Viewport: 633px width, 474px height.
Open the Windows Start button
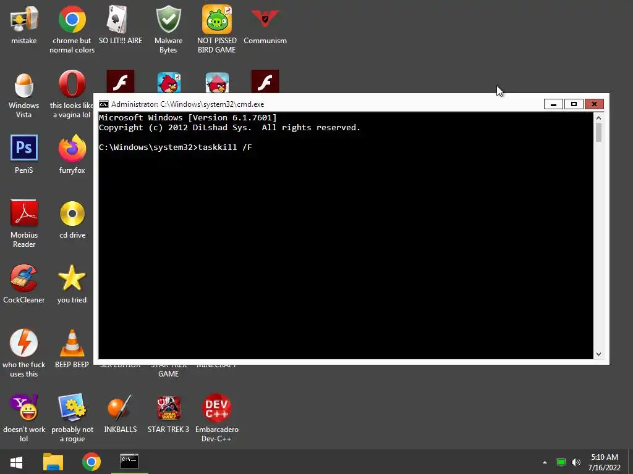pyautogui.click(x=16, y=462)
